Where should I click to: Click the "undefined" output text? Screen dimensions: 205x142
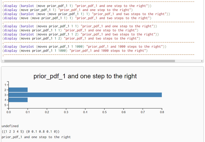pyautogui.click(x=10, y=126)
